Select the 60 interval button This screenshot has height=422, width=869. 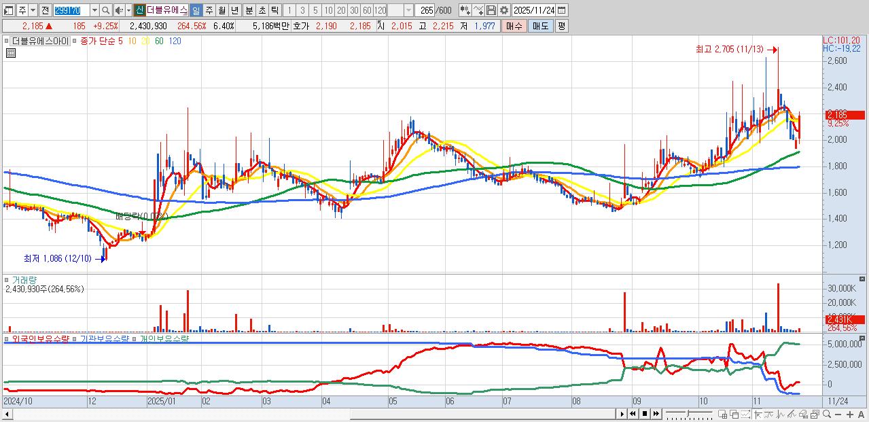click(x=367, y=10)
